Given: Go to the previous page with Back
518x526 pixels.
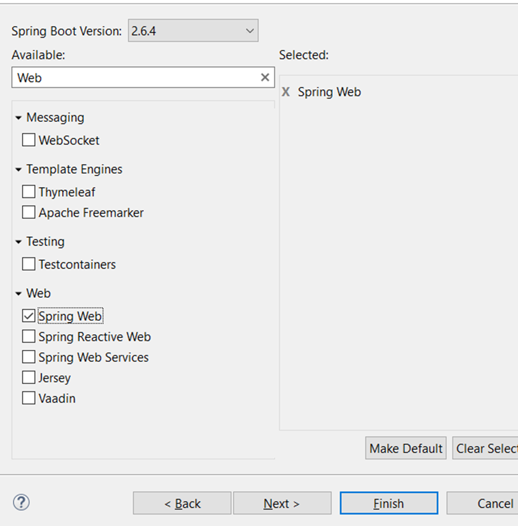Looking at the screenshot, I should click(x=182, y=503).
